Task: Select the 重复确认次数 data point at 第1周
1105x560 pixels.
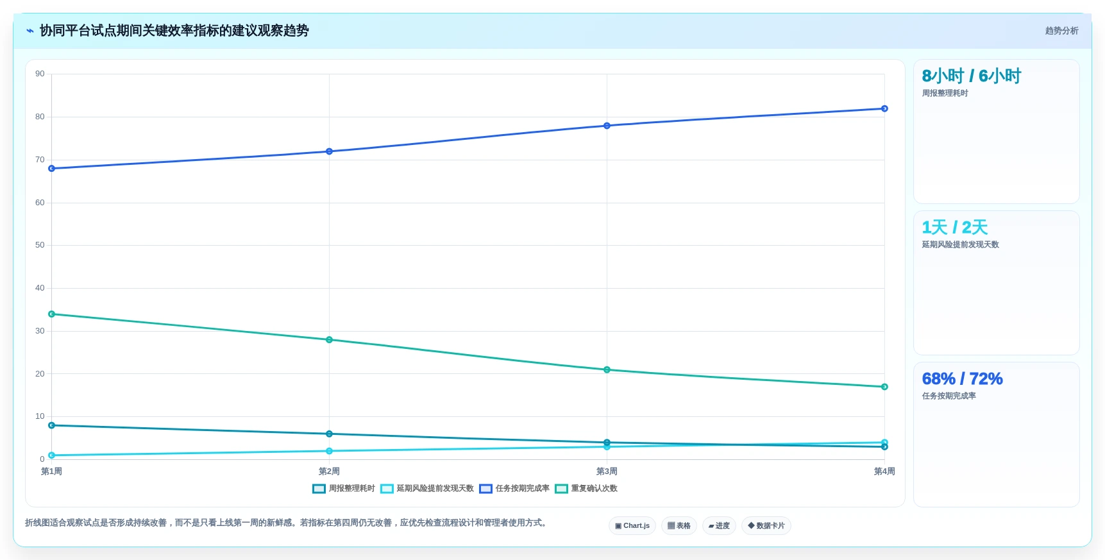Action: pos(52,314)
